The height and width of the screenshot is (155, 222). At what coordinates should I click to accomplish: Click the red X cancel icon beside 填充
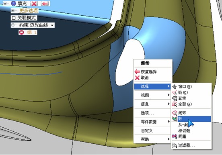(x=34, y=3)
